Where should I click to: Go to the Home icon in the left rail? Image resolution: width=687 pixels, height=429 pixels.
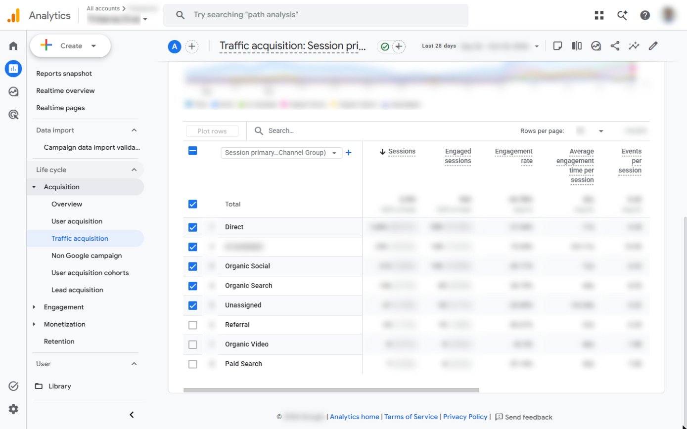coord(13,46)
